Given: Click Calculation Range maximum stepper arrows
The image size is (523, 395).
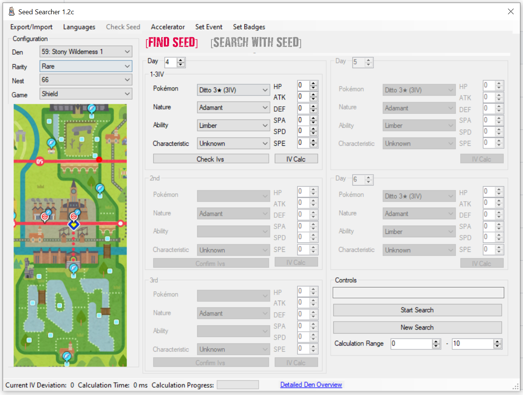Looking at the screenshot, I should click(498, 344).
